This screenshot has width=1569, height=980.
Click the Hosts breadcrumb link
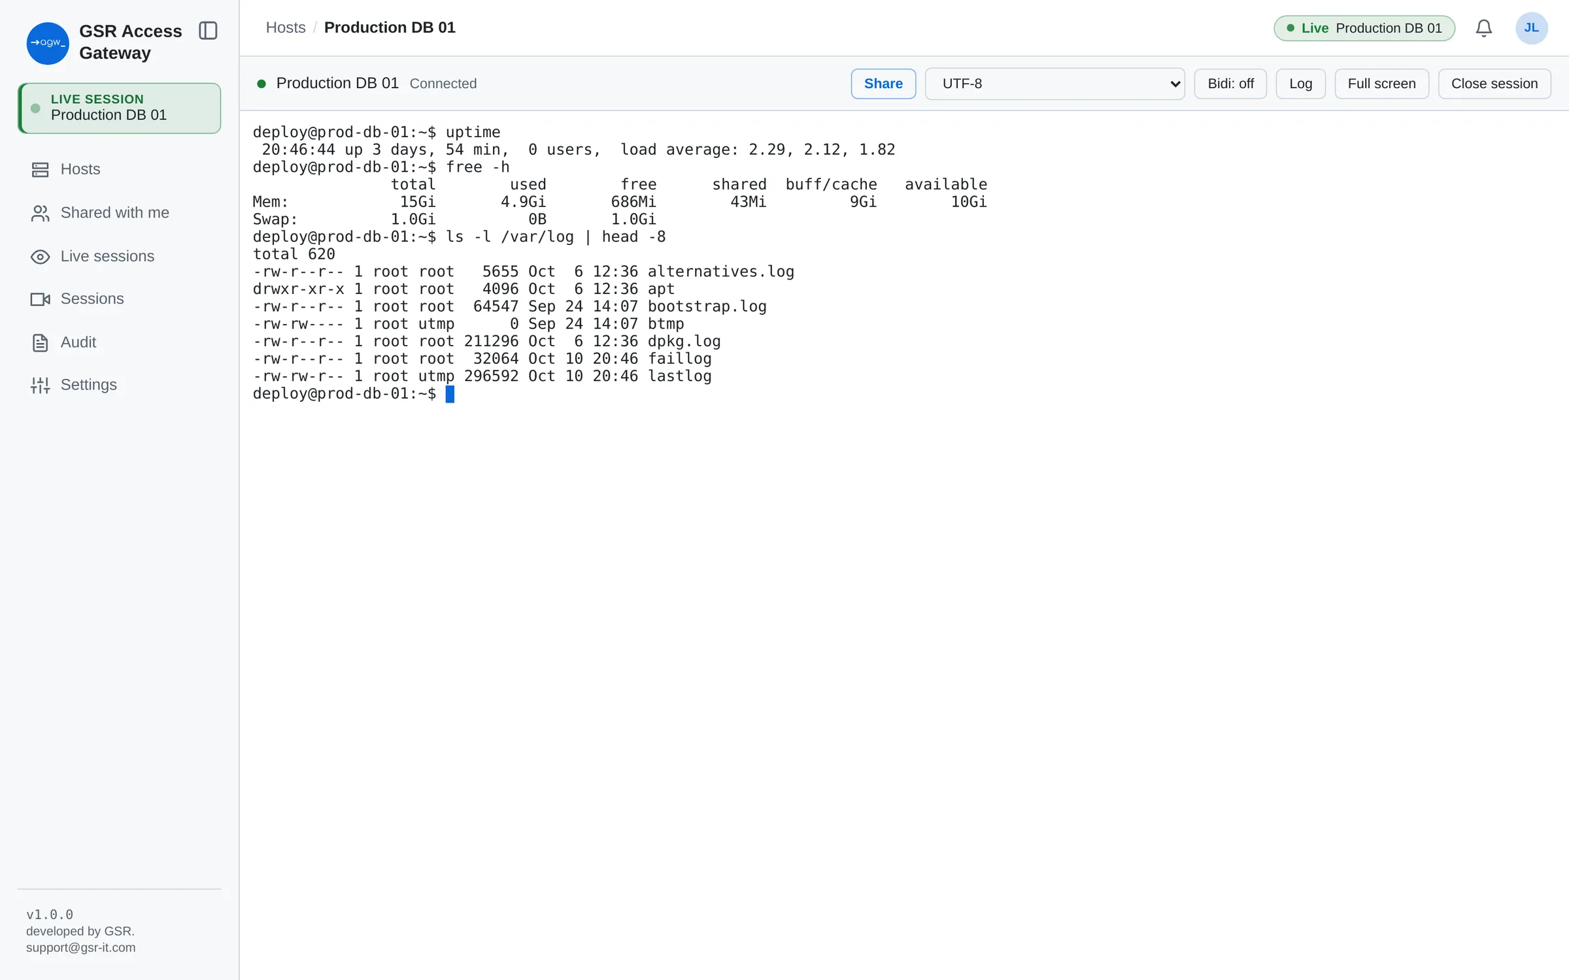pos(286,27)
